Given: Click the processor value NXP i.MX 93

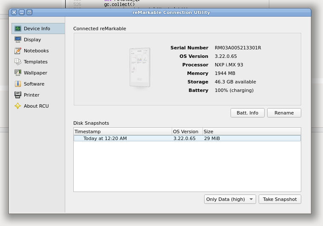Looking at the screenshot, I should pos(229,65).
